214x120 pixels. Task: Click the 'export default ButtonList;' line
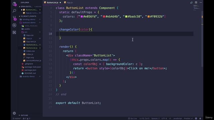[x=78, y=103]
